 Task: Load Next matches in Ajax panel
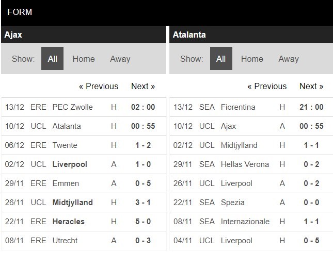(x=143, y=87)
